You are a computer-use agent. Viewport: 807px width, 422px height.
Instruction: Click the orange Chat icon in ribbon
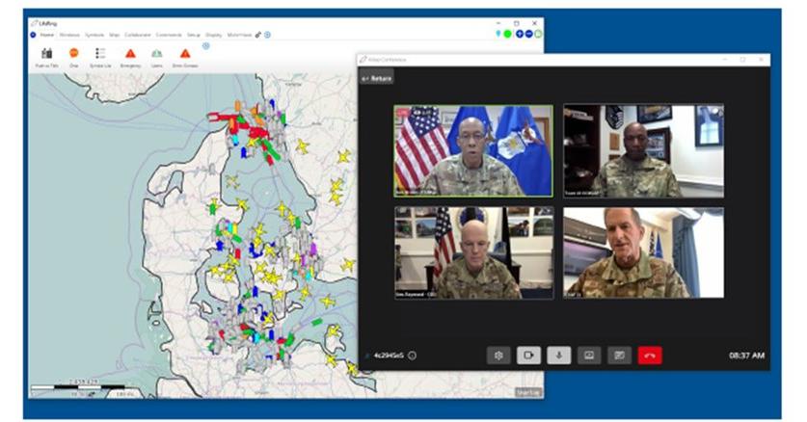click(73, 54)
